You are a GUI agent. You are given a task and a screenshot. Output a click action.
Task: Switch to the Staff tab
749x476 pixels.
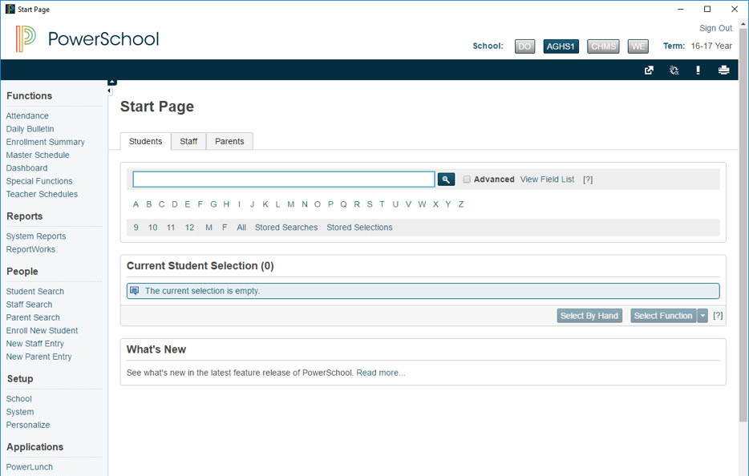[188, 141]
